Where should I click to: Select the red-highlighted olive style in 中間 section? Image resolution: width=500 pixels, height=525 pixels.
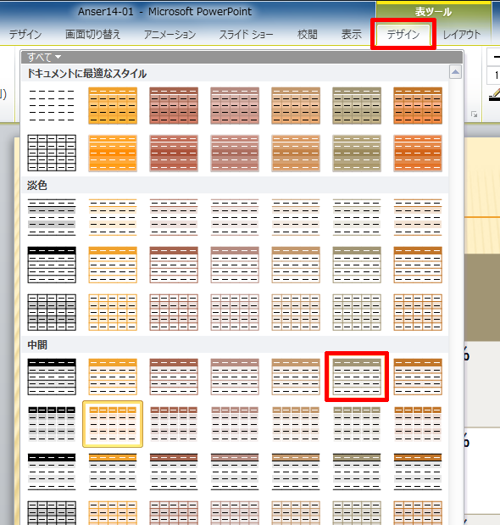[357, 377]
